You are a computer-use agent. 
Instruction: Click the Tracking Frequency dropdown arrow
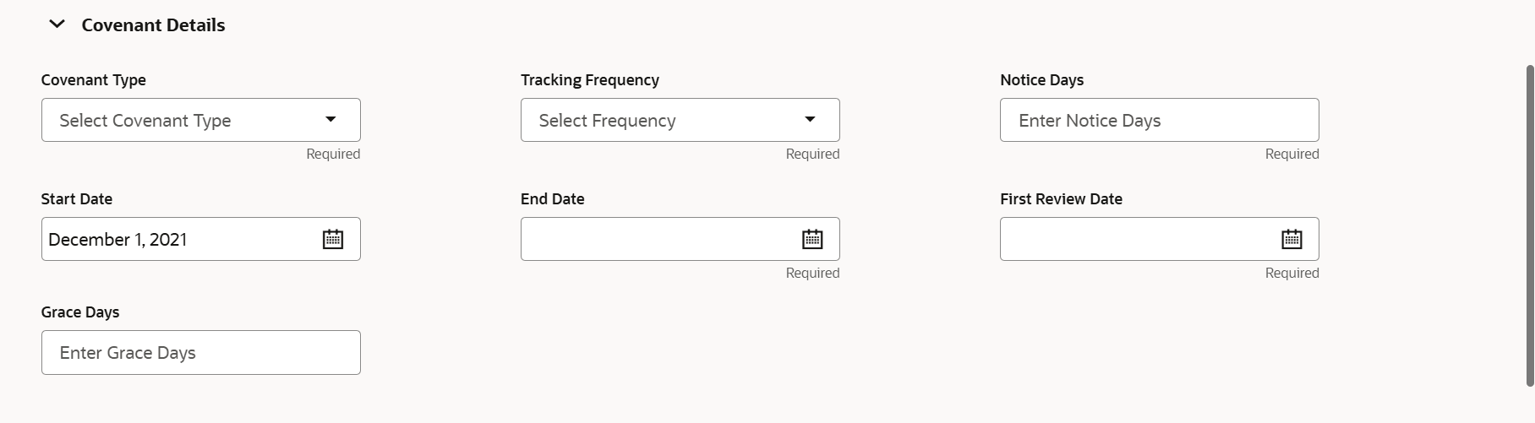click(810, 120)
